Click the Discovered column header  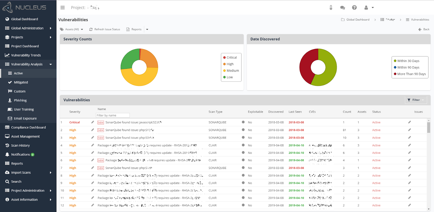tap(276, 112)
